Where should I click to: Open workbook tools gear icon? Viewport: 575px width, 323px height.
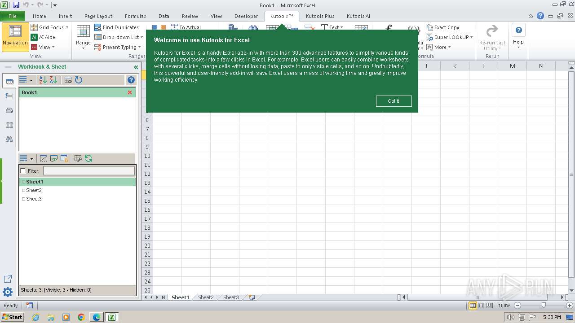click(68, 80)
